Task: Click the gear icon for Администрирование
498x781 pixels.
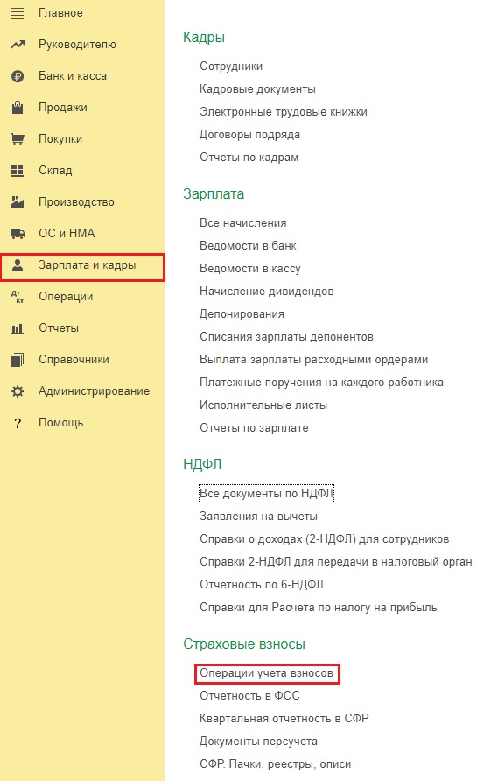Action: tap(18, 391)
